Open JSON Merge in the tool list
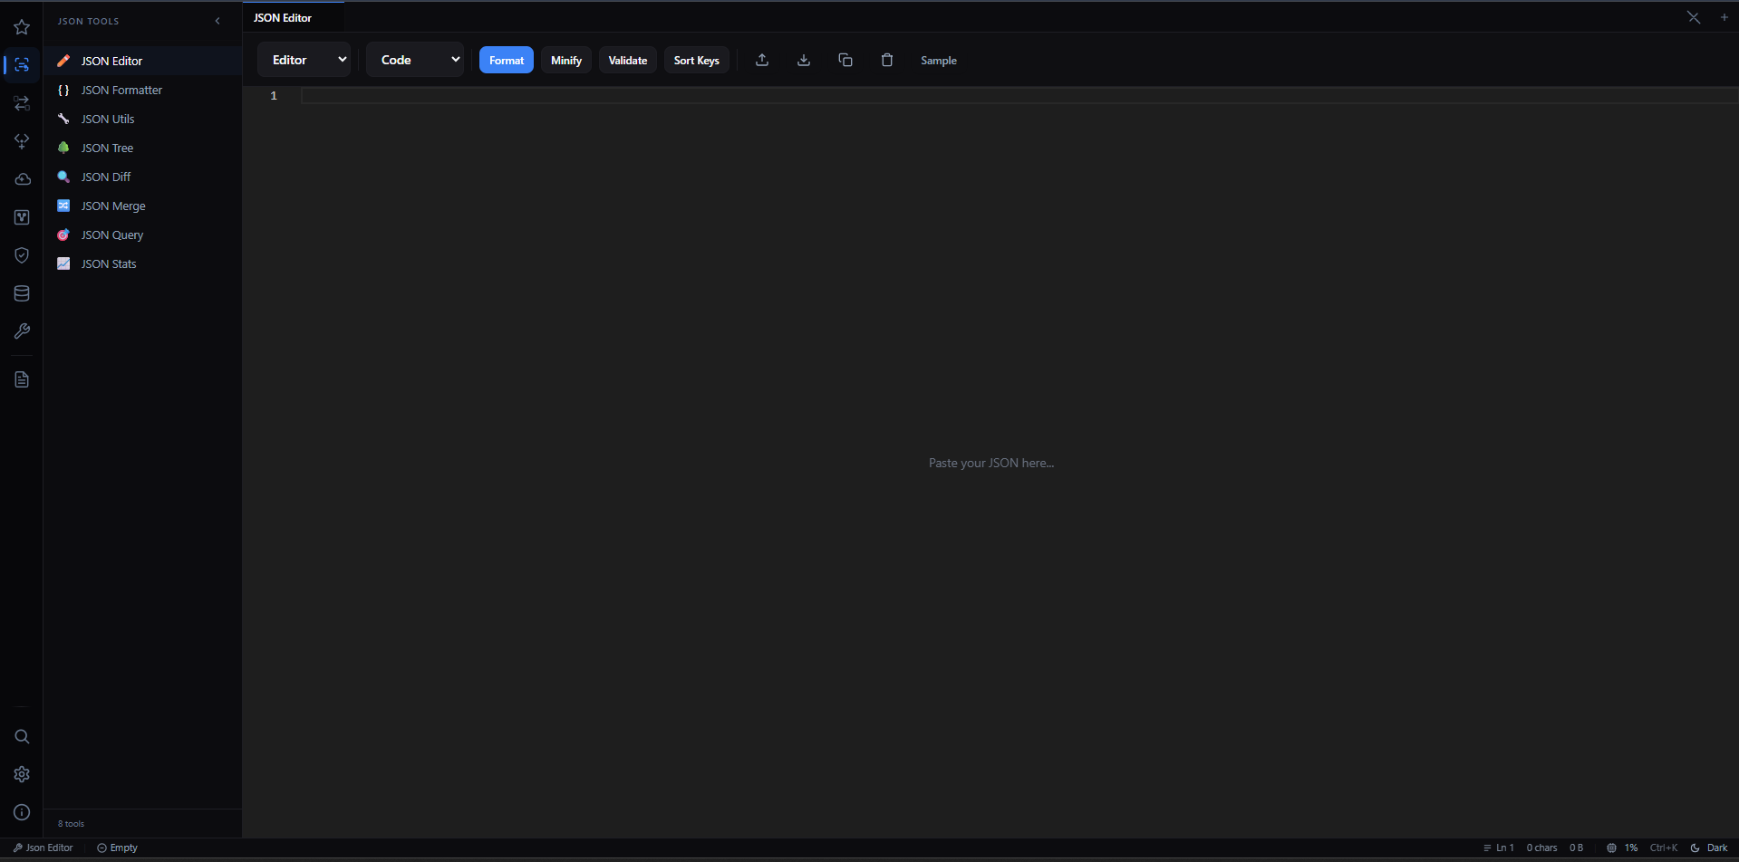The image size is (1739, 862). point(143,206)
